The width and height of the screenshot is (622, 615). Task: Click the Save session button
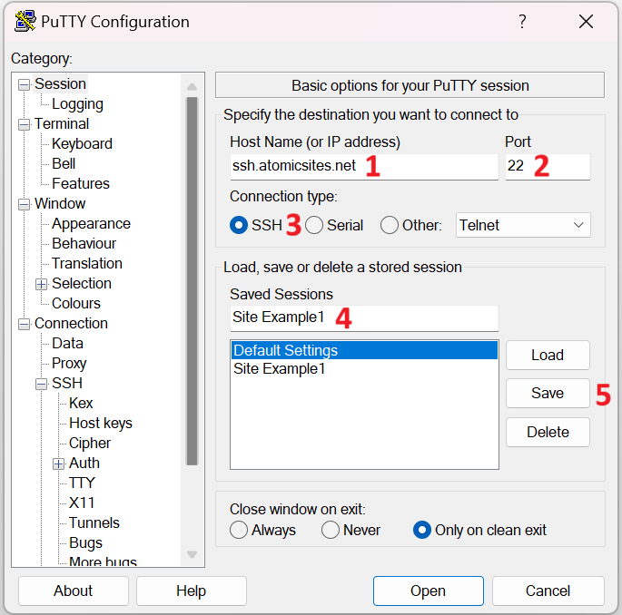[x=548, y=393]
